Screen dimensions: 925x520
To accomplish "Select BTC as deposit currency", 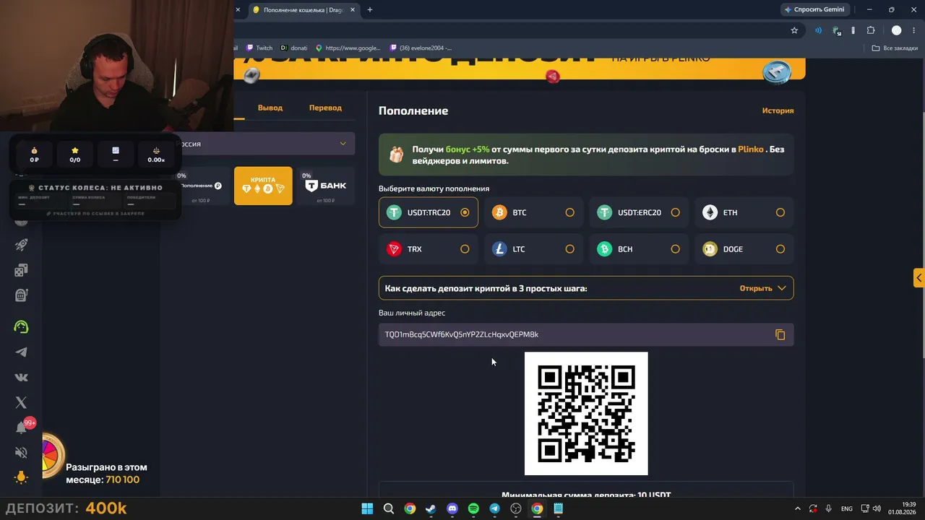I will coord(533,212).
